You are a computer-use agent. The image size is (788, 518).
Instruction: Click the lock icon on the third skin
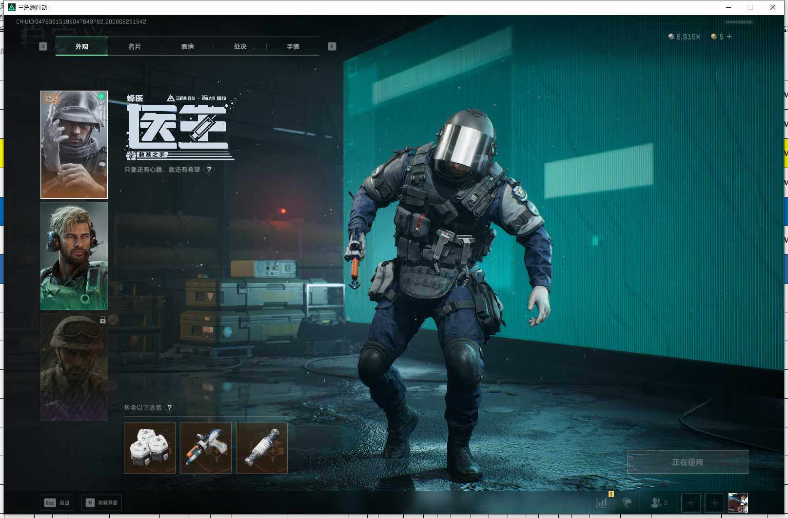click(x=102, y=320)
